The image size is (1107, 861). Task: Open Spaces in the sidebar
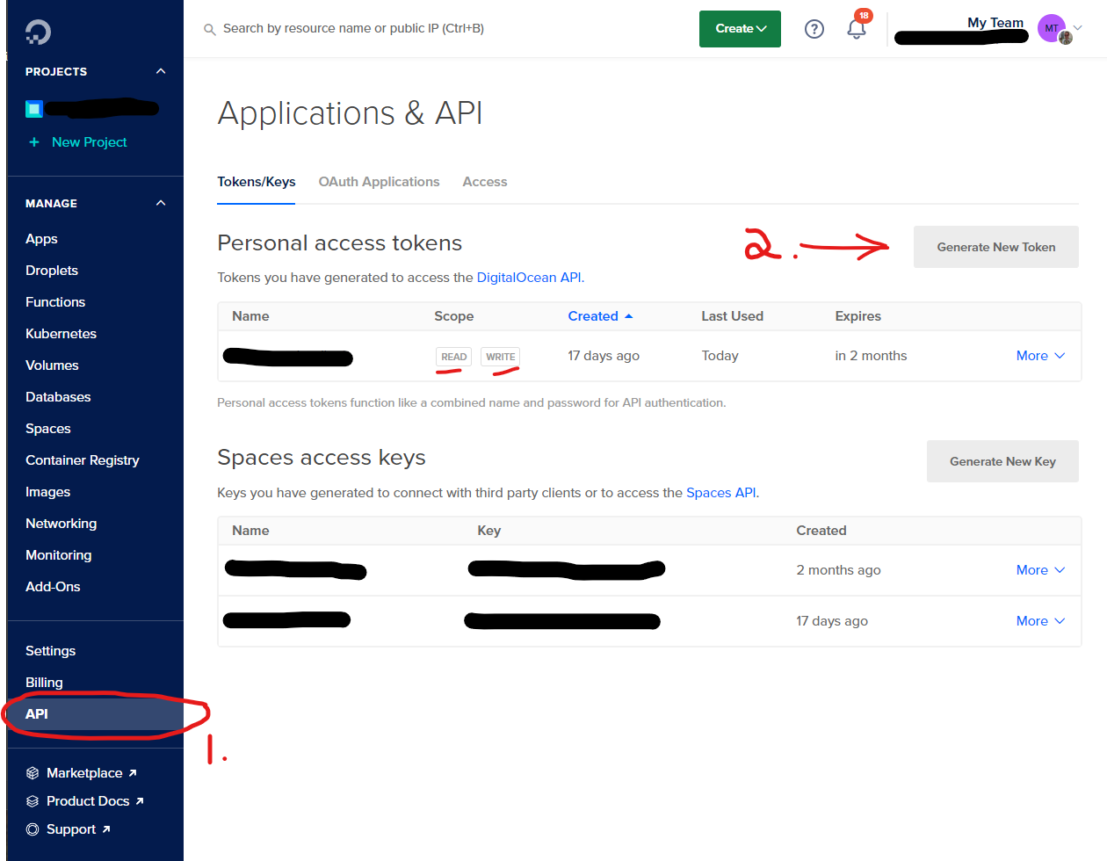pos(48,429)
